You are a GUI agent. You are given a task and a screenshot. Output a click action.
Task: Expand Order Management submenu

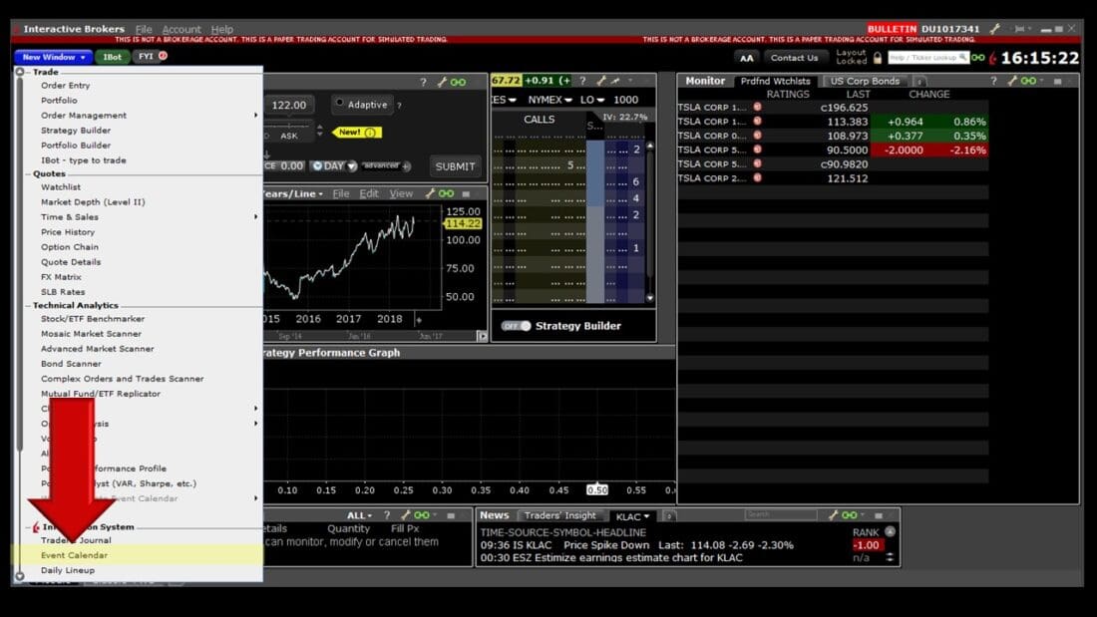[84, 116]
